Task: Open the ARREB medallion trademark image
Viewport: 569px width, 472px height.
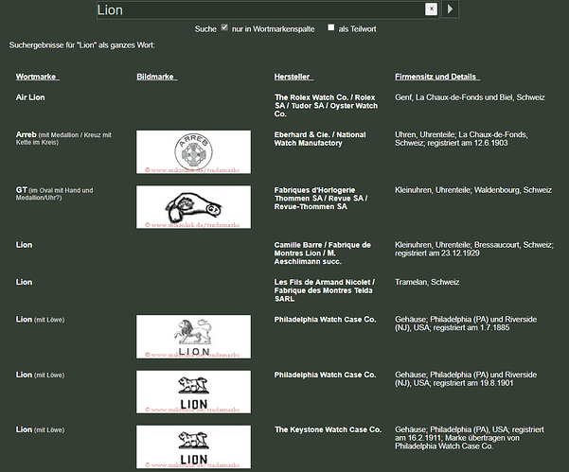Action: coord(193,152)
